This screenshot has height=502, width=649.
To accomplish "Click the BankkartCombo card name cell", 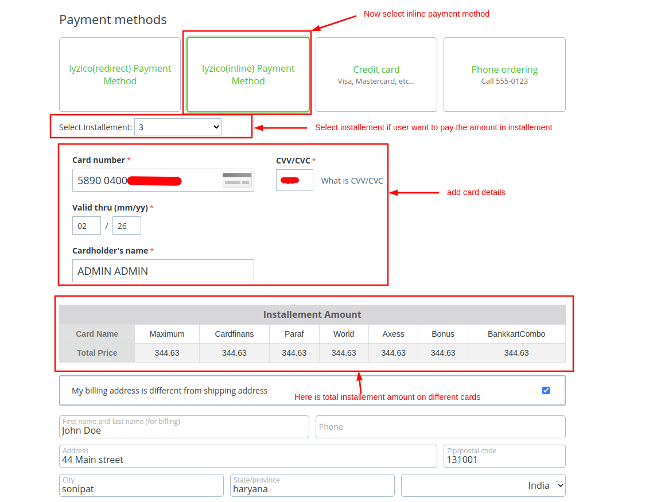I will 516,334.
